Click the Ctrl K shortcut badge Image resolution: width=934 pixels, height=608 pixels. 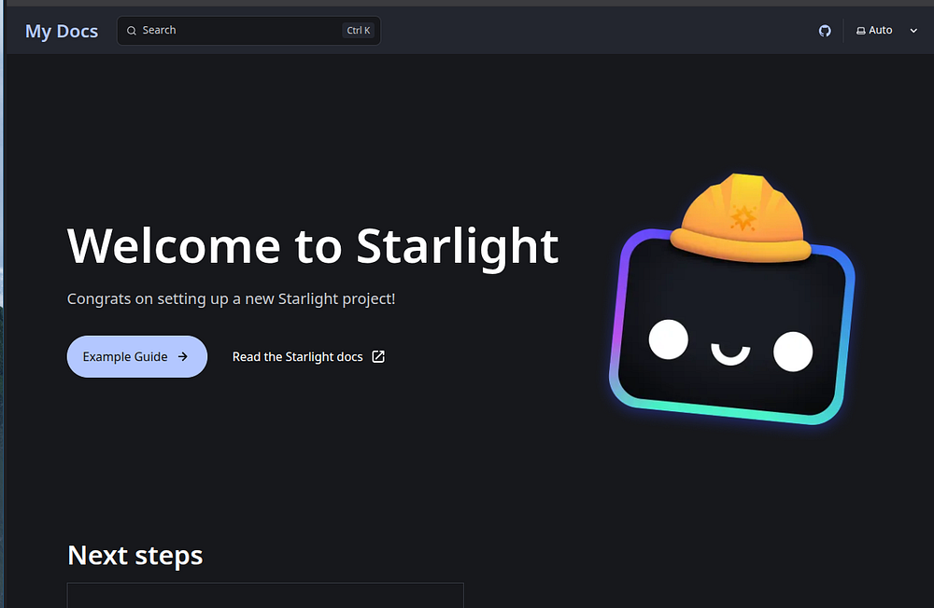coord(358,31)
